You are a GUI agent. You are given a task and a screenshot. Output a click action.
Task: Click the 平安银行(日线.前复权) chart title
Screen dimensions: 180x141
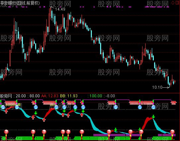click(20, 3)
